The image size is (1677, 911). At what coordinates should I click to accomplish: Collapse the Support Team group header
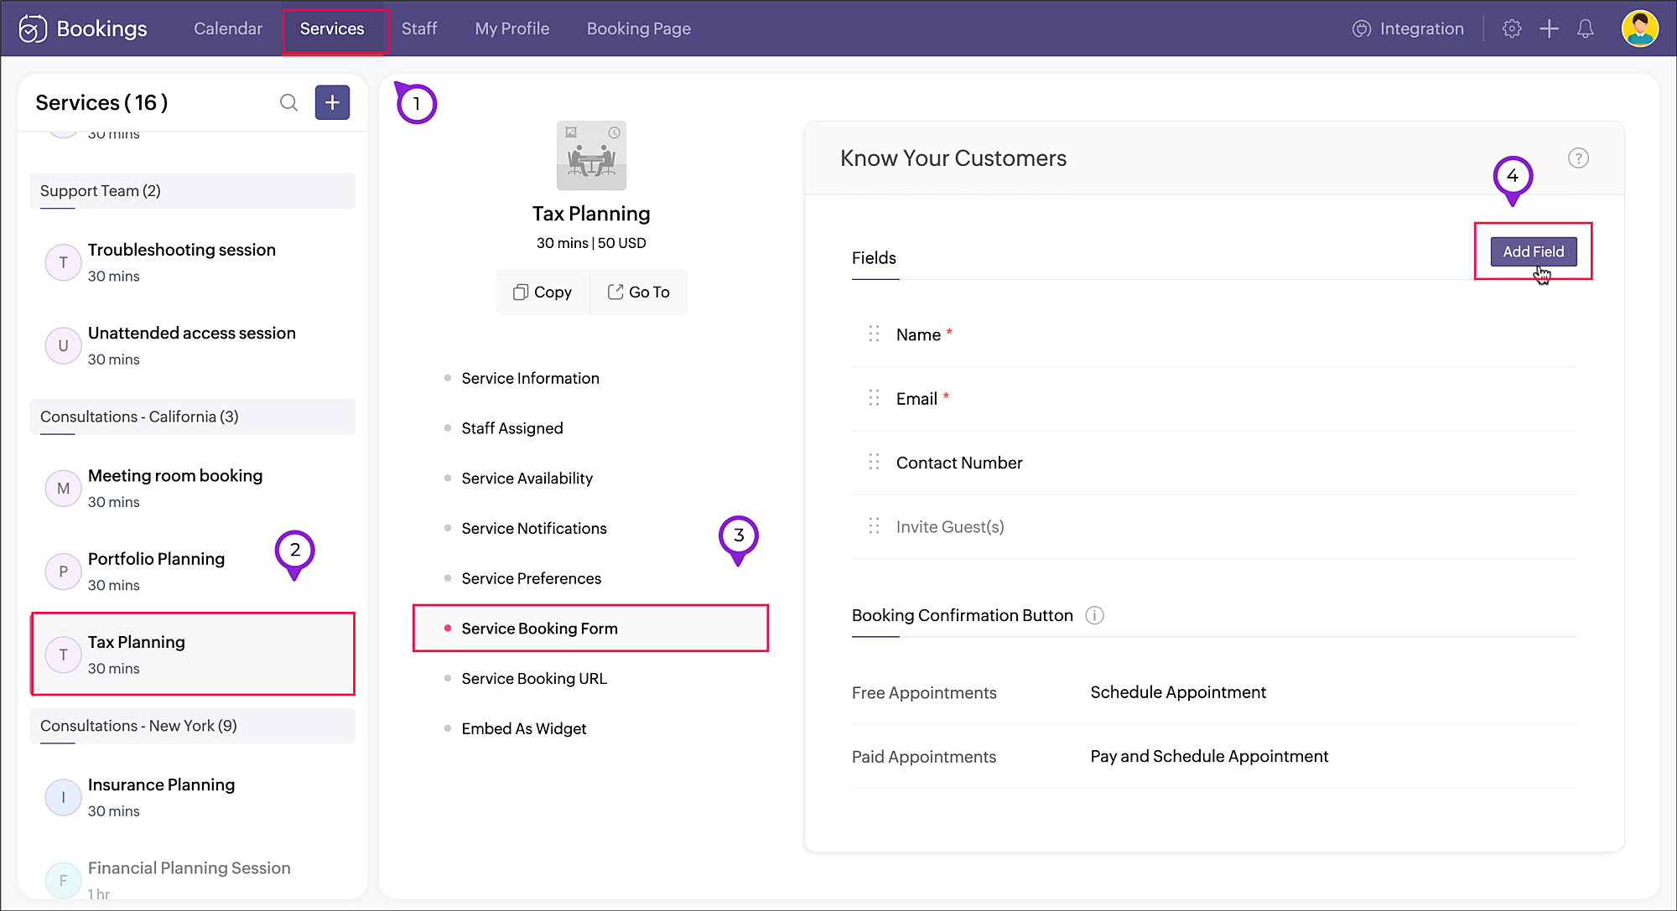click(x=192, y=191)
